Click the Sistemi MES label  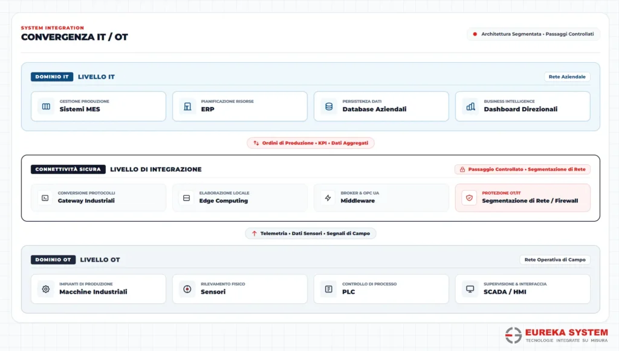pos(80,109)
